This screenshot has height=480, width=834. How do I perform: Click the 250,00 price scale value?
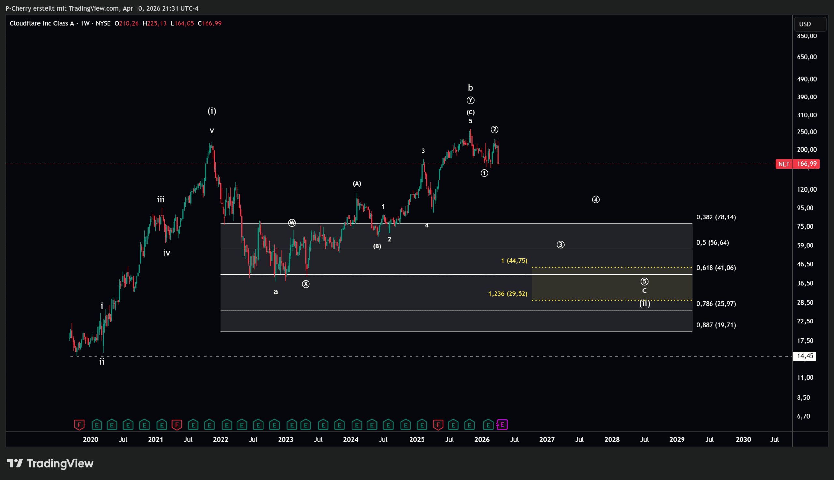807,132
